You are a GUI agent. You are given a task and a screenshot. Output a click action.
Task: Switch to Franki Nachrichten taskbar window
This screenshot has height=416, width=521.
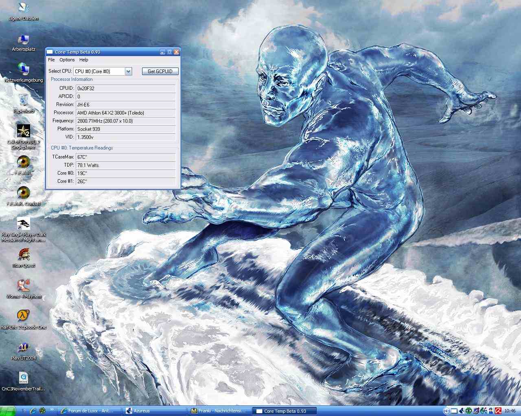tap(220, 411)
